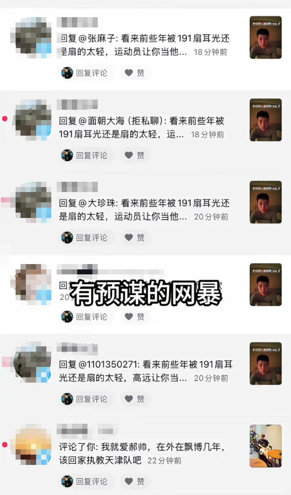Viewport: 291px width, 495px height.
Task: Open video thumbnail beside @张麻子 reply
Action: click(266, 37)
